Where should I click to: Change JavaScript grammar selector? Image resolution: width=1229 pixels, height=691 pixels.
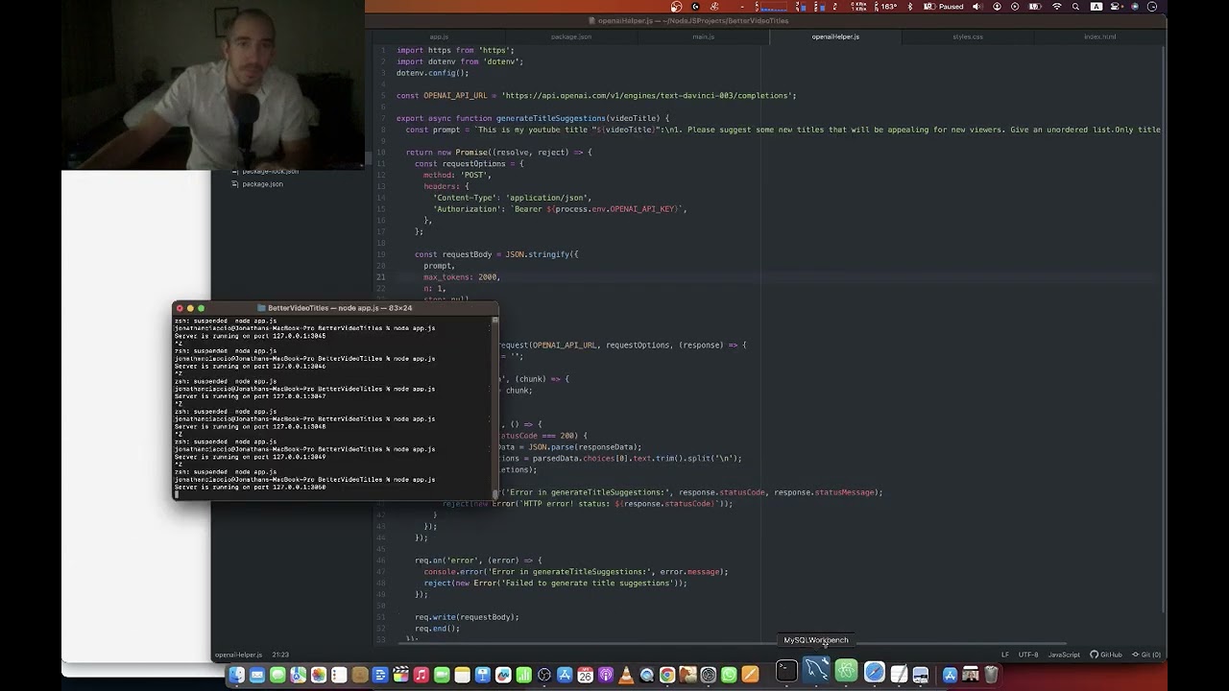(x=1064, y=655)
